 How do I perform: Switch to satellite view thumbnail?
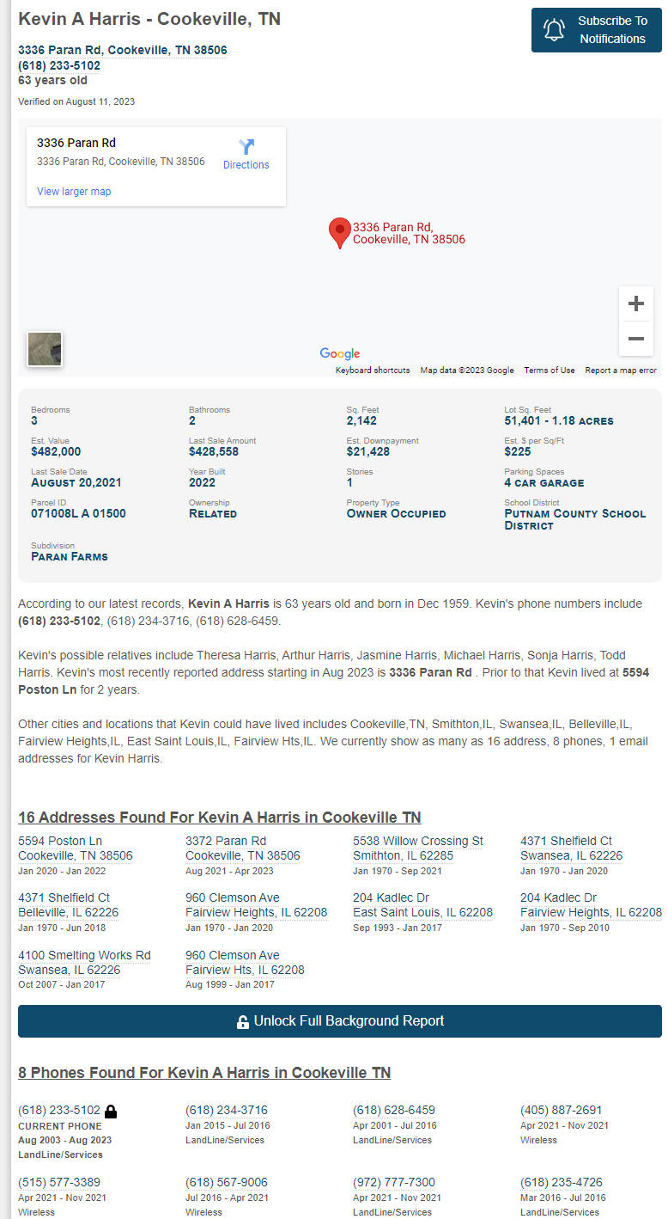pos(45,349)
